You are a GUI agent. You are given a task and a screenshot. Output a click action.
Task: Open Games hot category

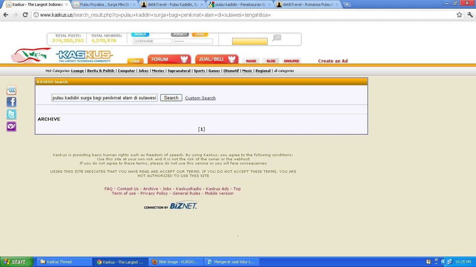point(214,71)
